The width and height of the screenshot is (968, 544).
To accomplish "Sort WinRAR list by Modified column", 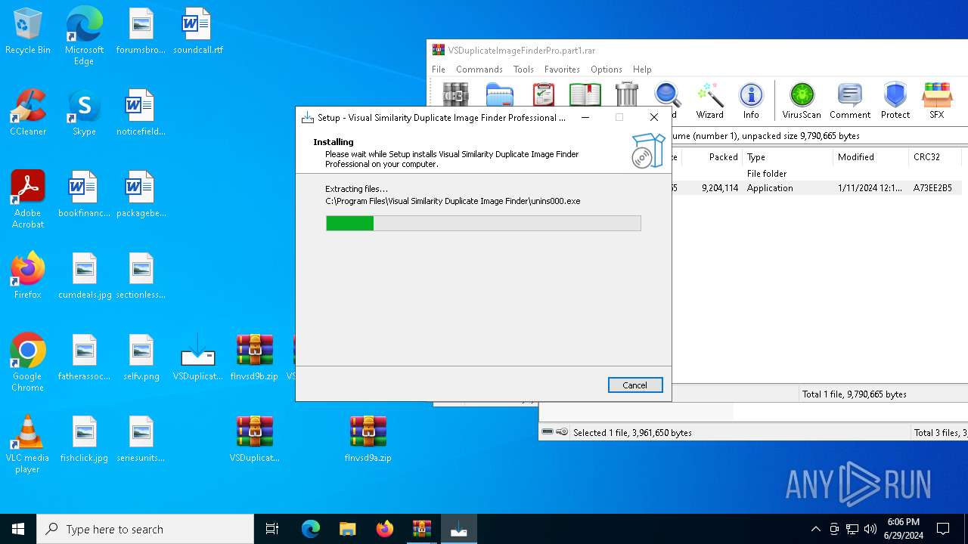I will [x=870, y=157].
